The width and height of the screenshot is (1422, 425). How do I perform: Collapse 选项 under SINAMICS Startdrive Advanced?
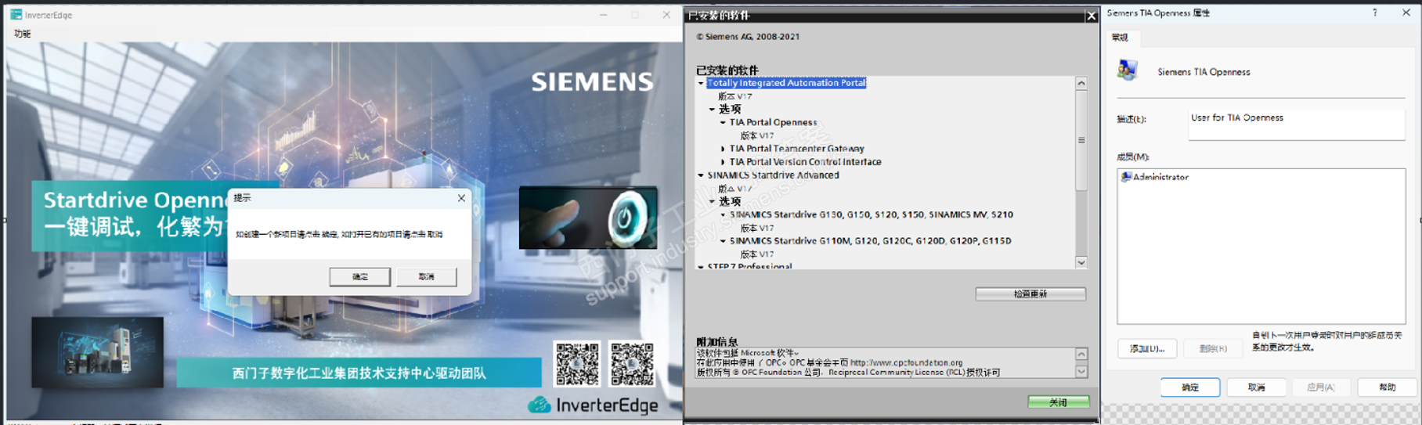(712, 201)
